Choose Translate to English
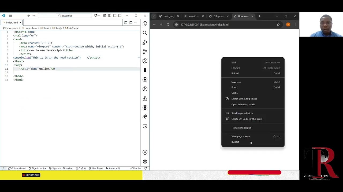This screenshot has width=343, height=192. click(x=253, y=128)
